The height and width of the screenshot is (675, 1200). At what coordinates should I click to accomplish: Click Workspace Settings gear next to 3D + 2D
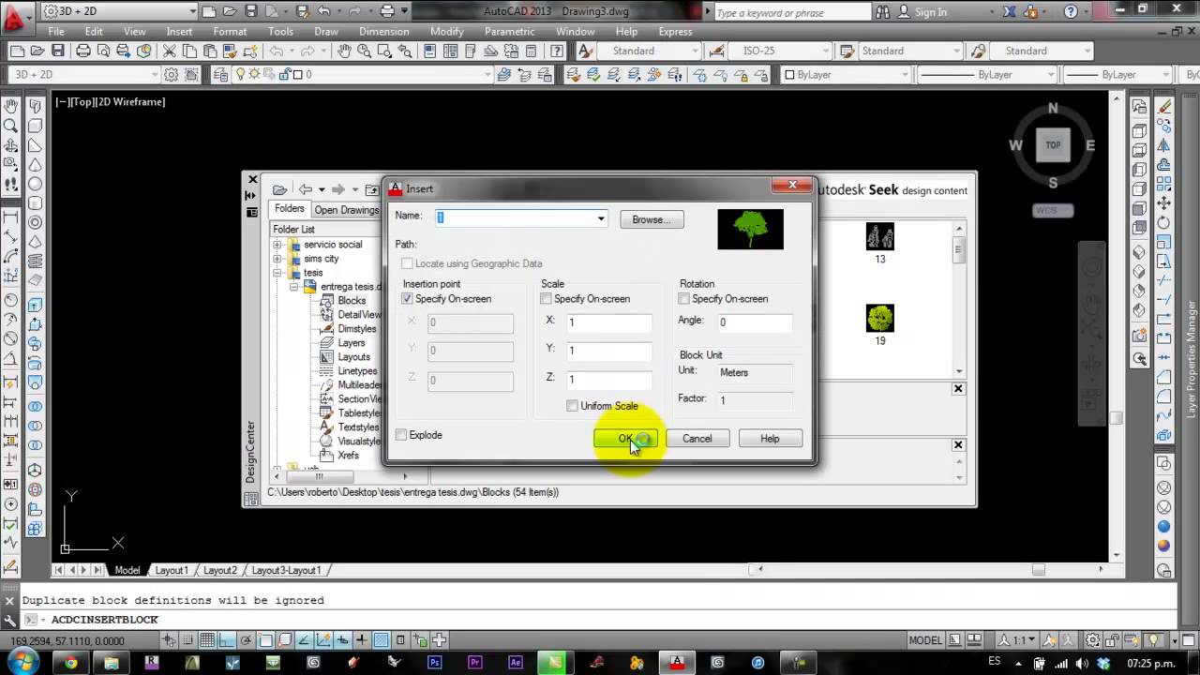click(172, 75)
